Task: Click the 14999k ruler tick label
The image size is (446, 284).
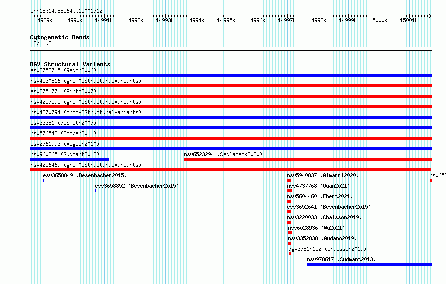Action: click(x=348, y=20)
